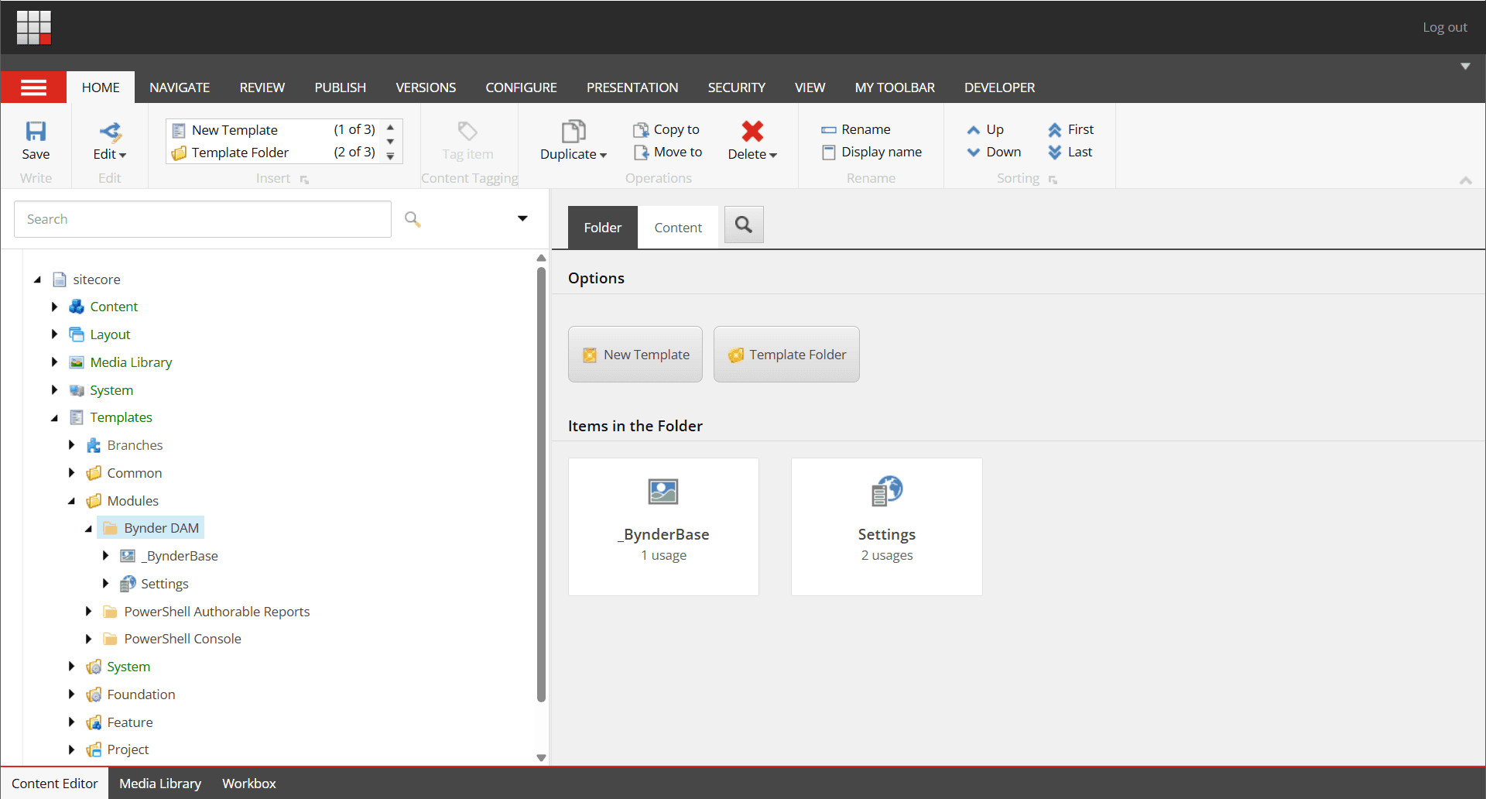The image size is (1486, 799).
Task: Move item Up using sorting arrow icon
Action: 974,129
